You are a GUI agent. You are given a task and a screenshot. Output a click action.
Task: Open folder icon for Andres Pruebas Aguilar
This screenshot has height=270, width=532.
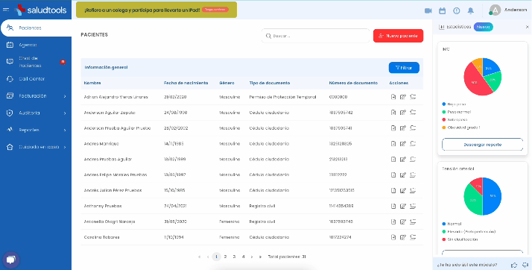413,160
